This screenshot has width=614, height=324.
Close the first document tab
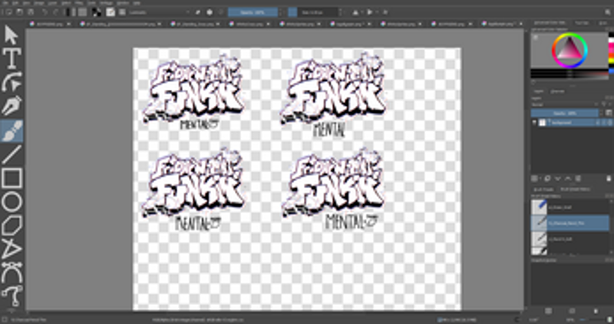(x=69, y=24)
